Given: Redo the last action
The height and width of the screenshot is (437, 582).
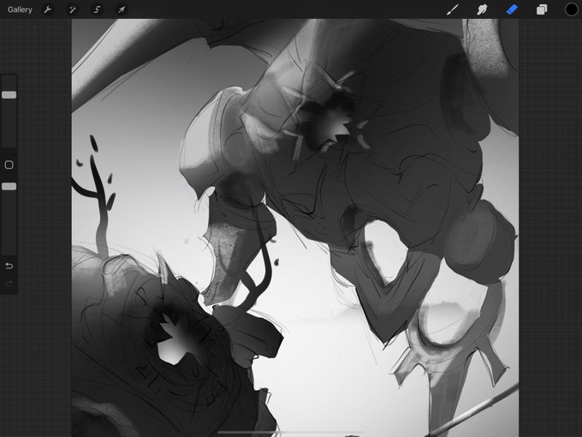Looking at the screenshot, I should [x=9, y=284].
